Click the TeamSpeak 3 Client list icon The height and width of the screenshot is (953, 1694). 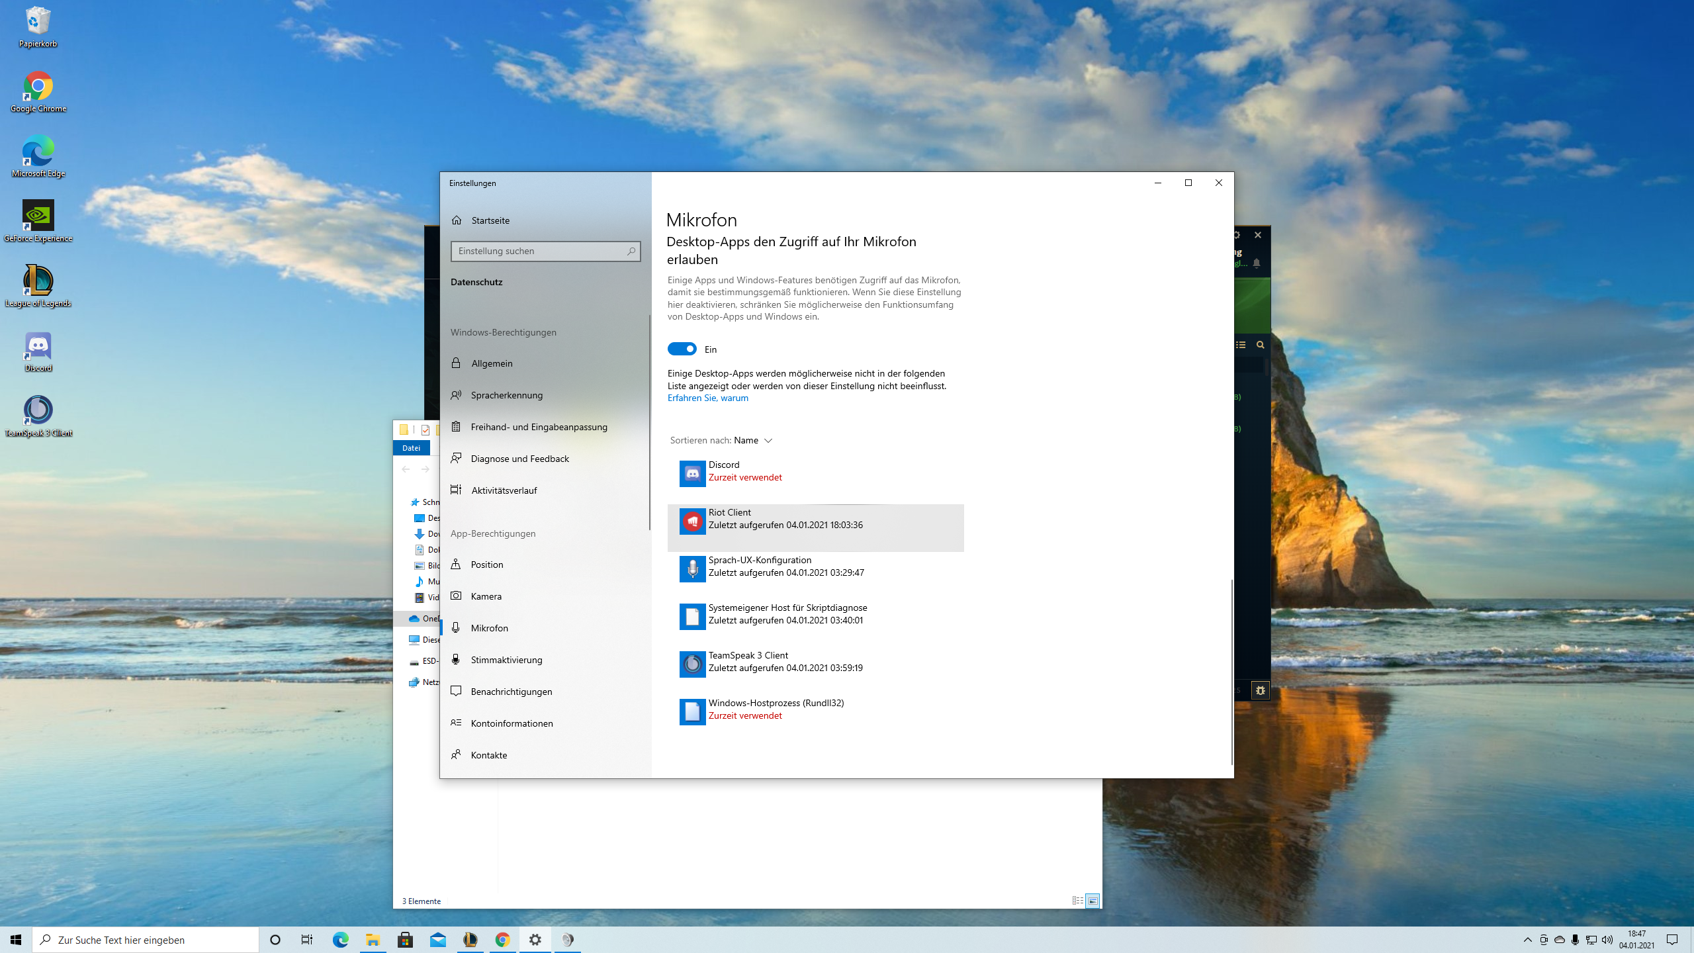click(x=692, y=664)
